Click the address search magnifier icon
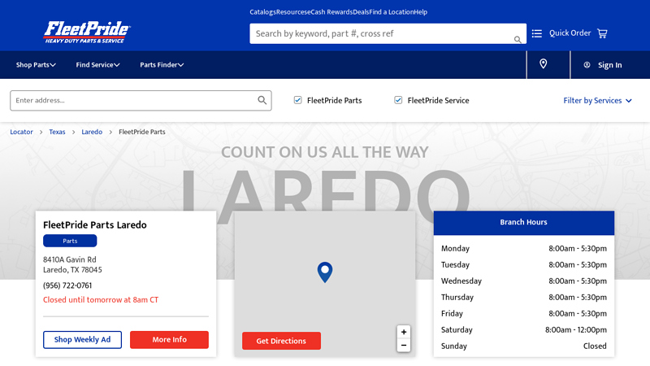This screenshot has width=650, height=366. click(x=262, y=100)
